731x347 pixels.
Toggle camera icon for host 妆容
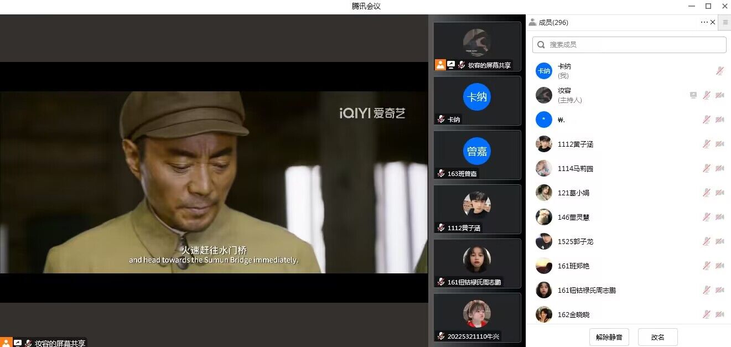[x=719, y=95]
